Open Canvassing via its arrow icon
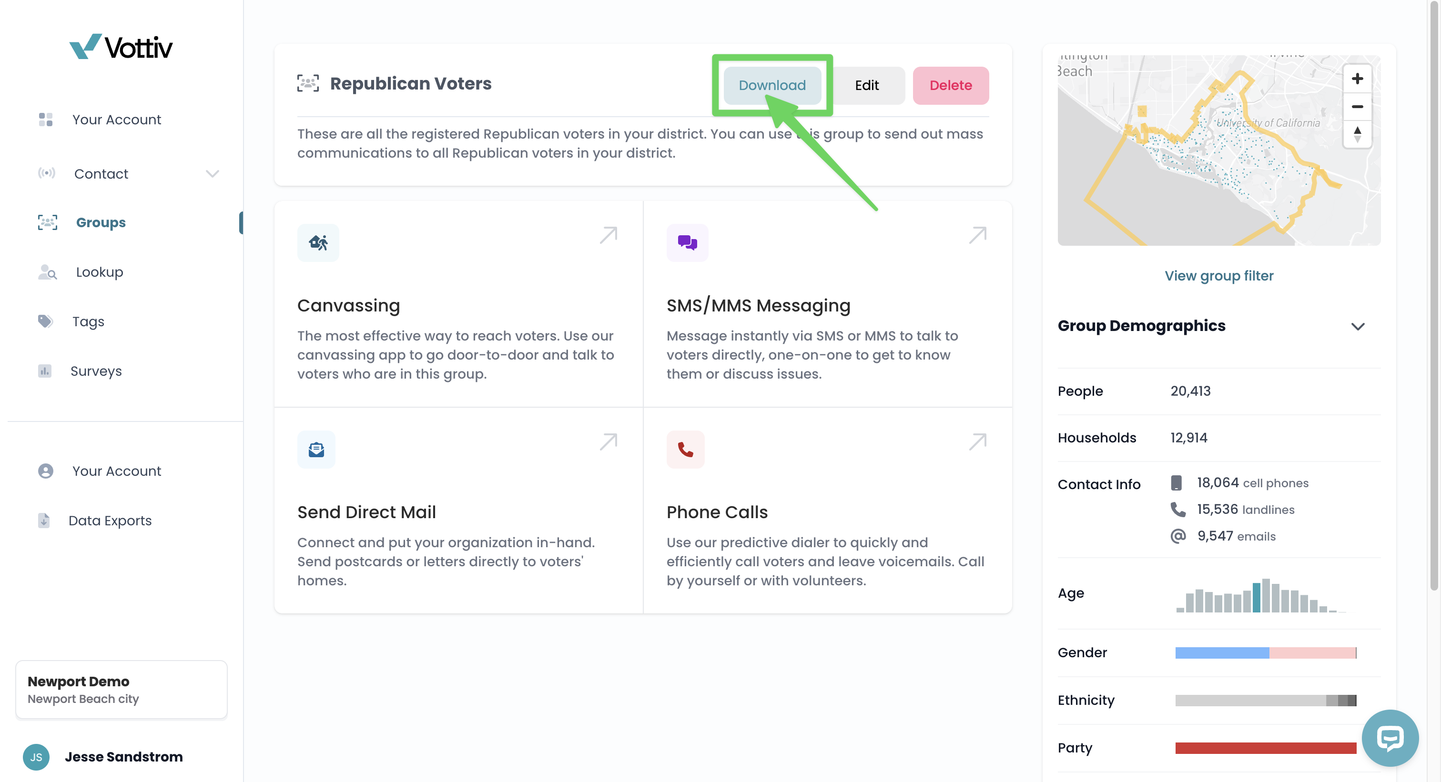The width and height of the screenshot is (1441, 782). tap(608, 235)
